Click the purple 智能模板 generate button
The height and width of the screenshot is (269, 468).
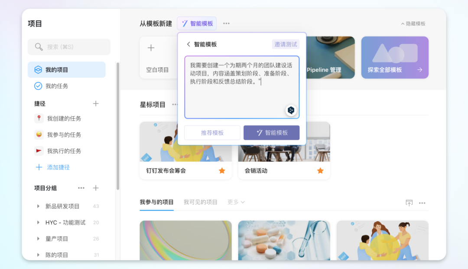271,133
